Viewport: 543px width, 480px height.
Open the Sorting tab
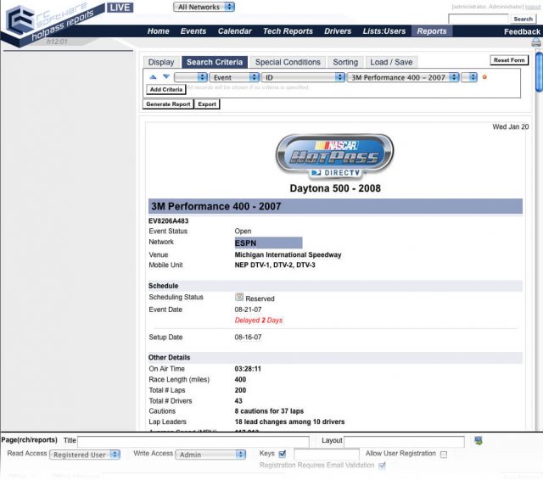pyautogui.click(x=345, y=62)
